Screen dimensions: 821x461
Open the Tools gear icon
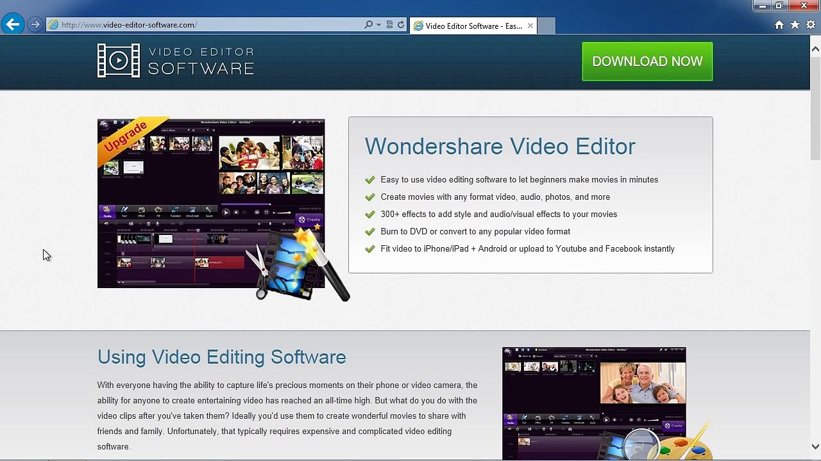[x=811, y=25]
